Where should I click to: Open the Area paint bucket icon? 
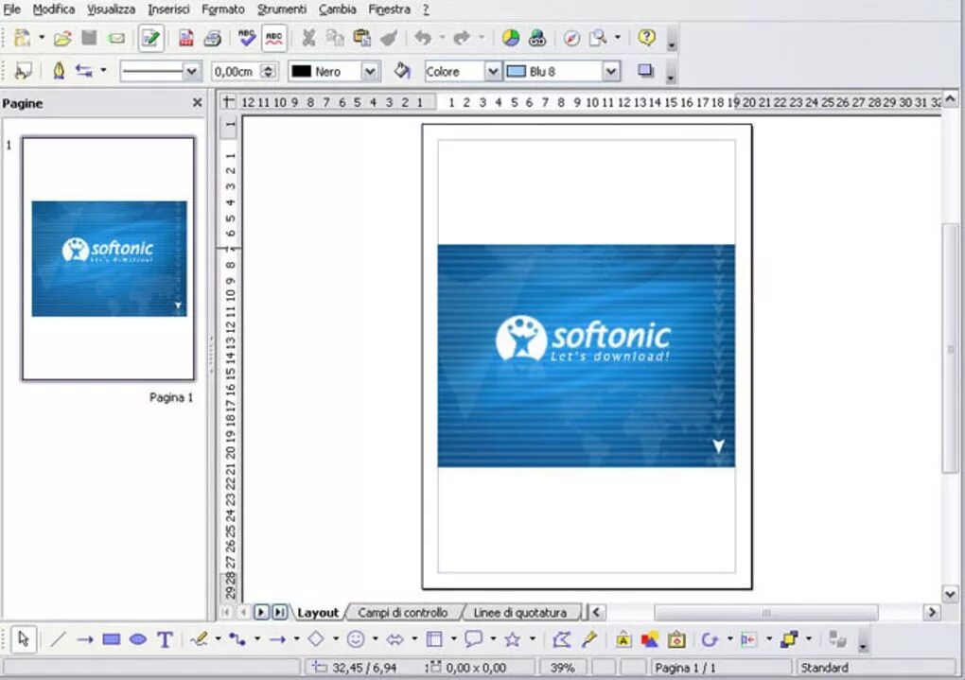coord(402,71)
